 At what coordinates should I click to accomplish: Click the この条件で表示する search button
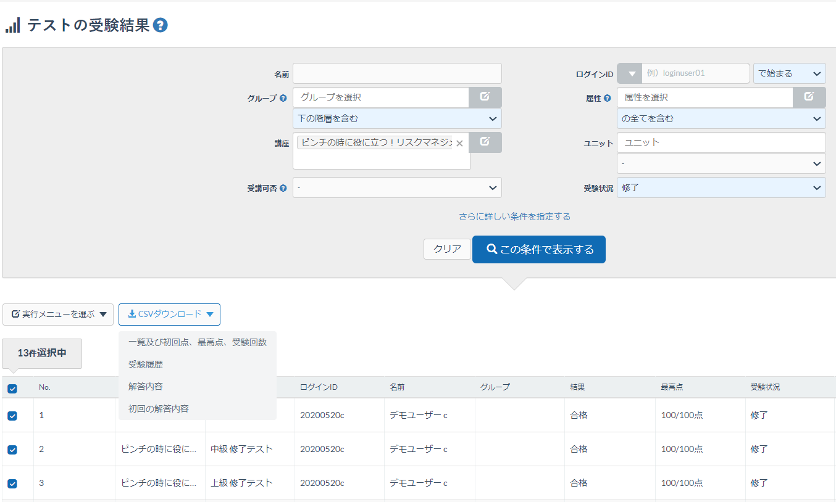(x=539, y=249)
